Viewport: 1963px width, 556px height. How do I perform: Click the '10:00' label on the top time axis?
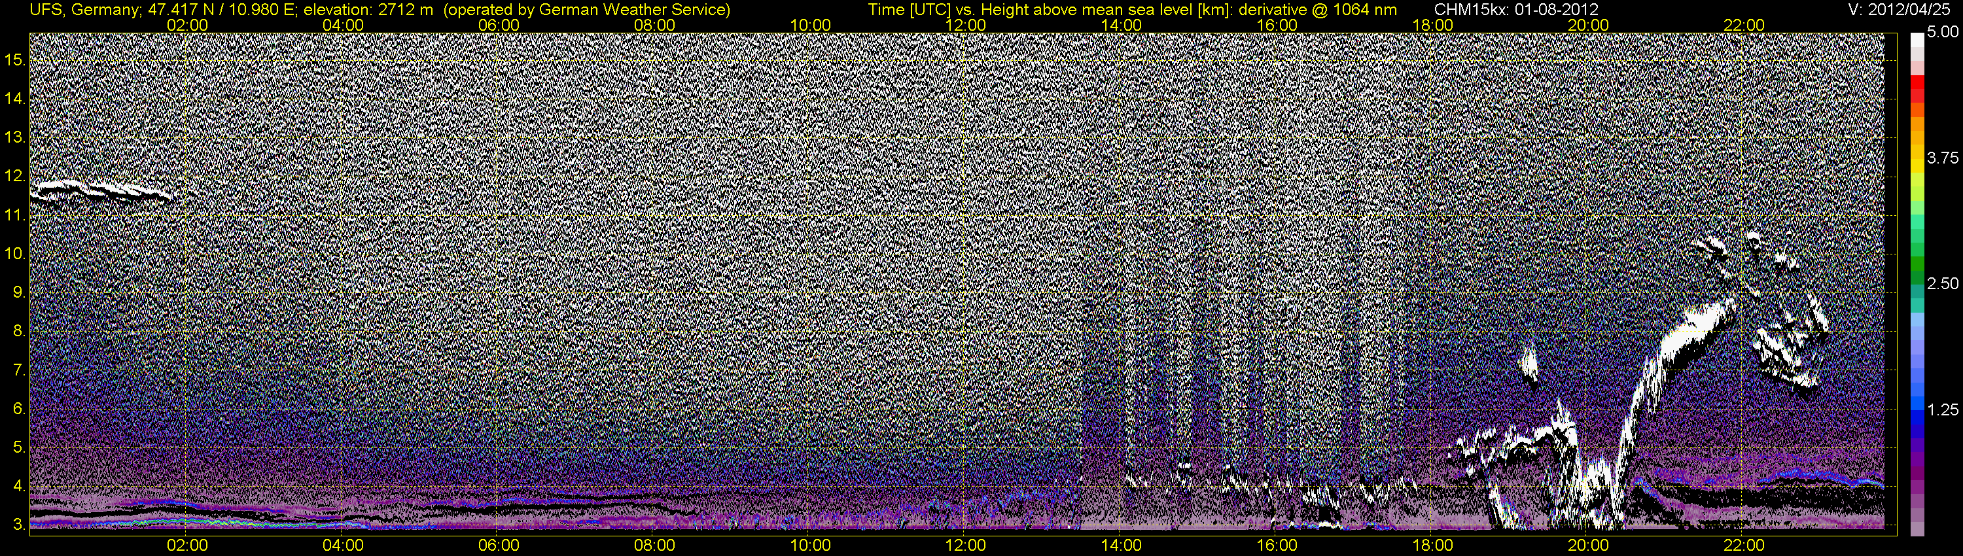(x=810, y=25)
